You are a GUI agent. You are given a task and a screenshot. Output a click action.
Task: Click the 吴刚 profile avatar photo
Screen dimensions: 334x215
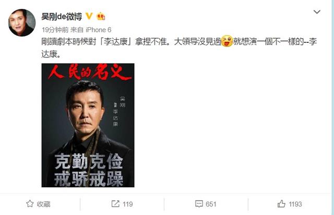point(22,22)
